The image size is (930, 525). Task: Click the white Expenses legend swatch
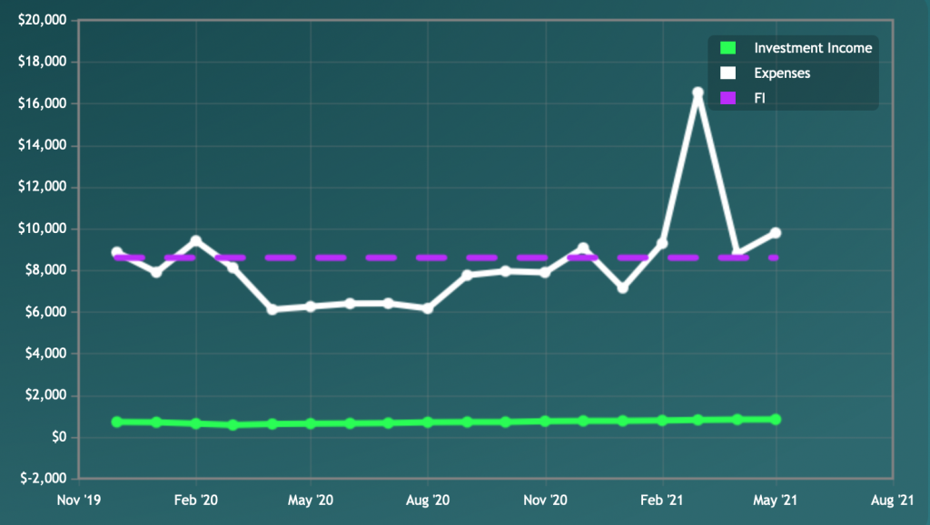click(727, 73)
